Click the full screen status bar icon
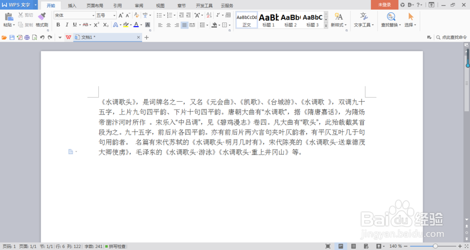 pyautogui.click(x=328, y=246)
